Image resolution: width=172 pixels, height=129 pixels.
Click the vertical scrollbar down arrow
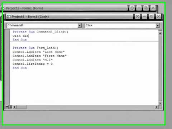[160, 103]
